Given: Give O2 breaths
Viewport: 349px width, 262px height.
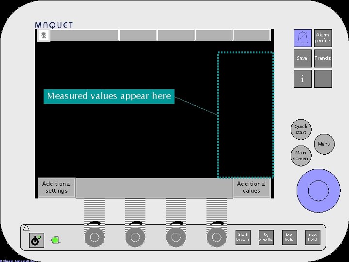Looking at the screenshot, I should point(266,237).
